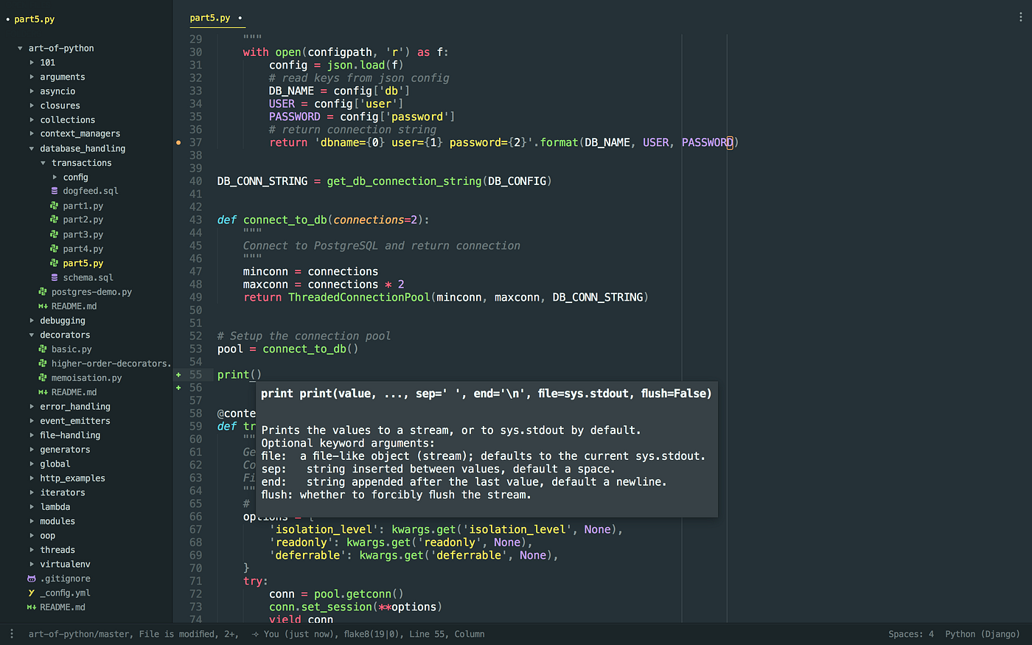Viewport: 1032px width, 645px height.
Task: Open the _config.yml YAML file icon
Action: tap(31, 593)
